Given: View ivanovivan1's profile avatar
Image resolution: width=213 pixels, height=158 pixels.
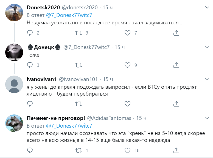Looking at the screenshot, I should coord(14,84).
